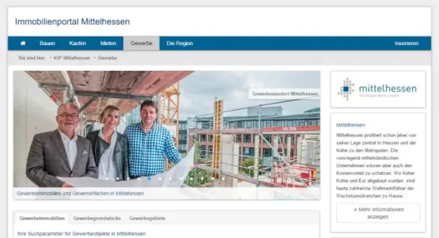Open Die Region menu

coord(179,43)
